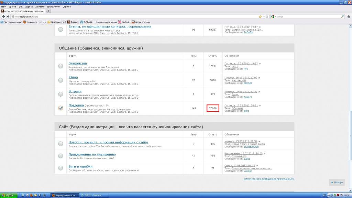The image size is (352, 198).
Task: Open the Часто посещаемые bookmarks folder
Action: [x=11, y=22]
